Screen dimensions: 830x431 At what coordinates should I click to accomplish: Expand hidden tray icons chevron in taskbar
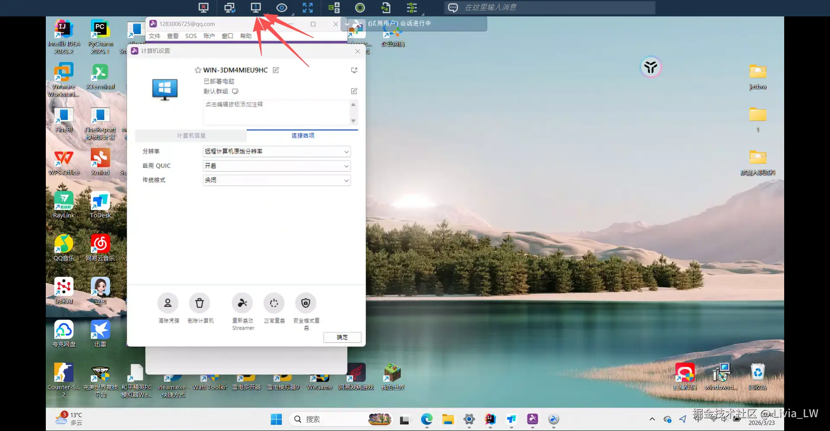click(652, 419)
